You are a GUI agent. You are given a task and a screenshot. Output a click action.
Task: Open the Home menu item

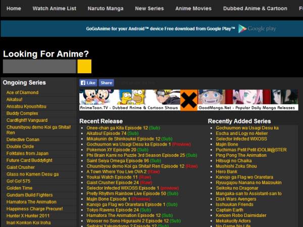14,9
